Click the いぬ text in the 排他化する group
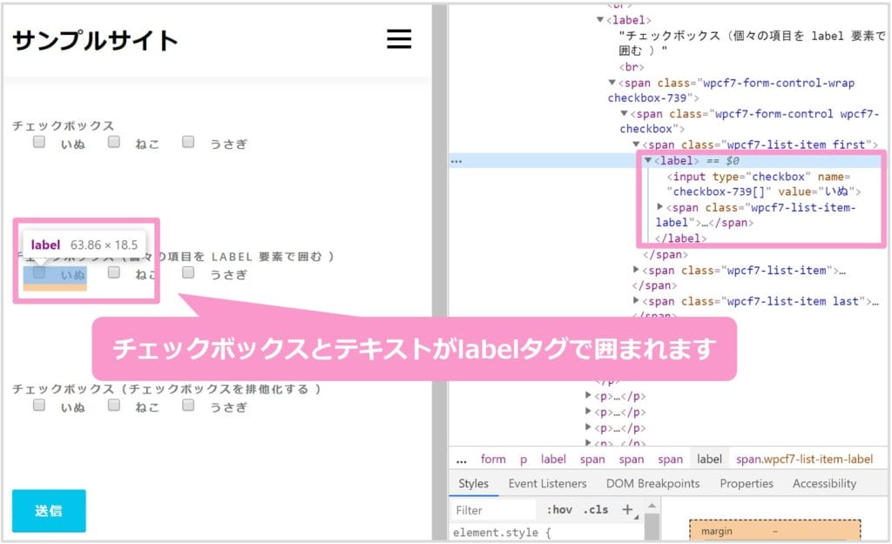892x544 pixels. 73,407
